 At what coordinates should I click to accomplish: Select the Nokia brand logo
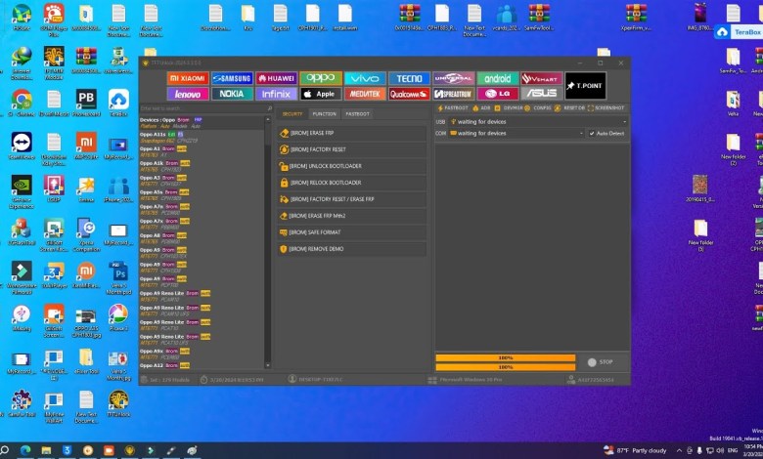232,94
